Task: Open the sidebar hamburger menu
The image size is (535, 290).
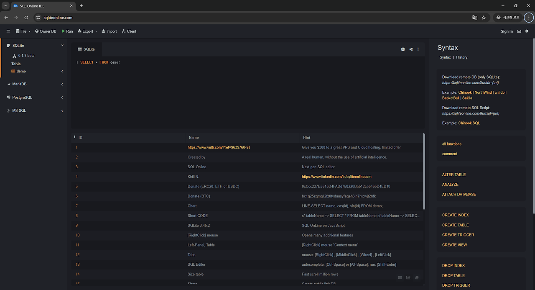Action: 8,31
